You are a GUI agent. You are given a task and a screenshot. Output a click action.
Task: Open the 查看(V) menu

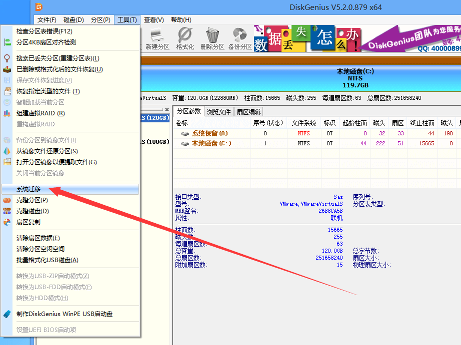[x=153, y=20]
